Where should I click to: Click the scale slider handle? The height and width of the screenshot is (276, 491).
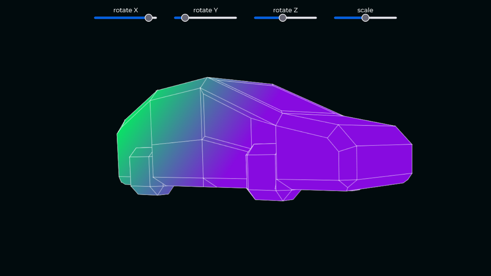tap(365, 18)
